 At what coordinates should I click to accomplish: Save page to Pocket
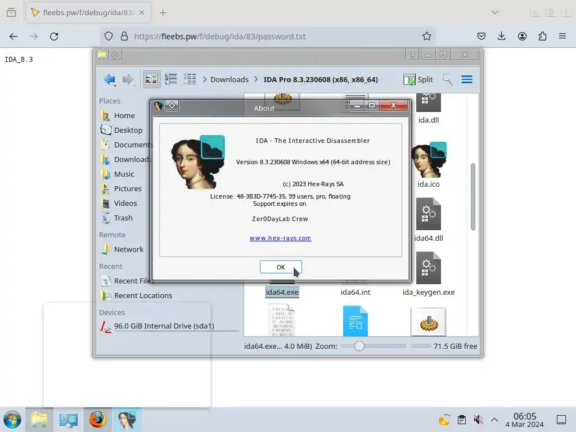481,37
